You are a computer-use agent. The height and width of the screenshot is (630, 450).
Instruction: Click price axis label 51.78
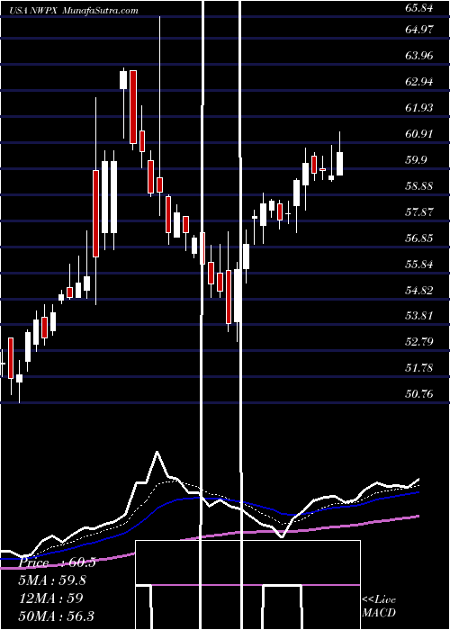419,368
